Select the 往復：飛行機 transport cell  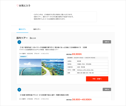pos(92,67)
